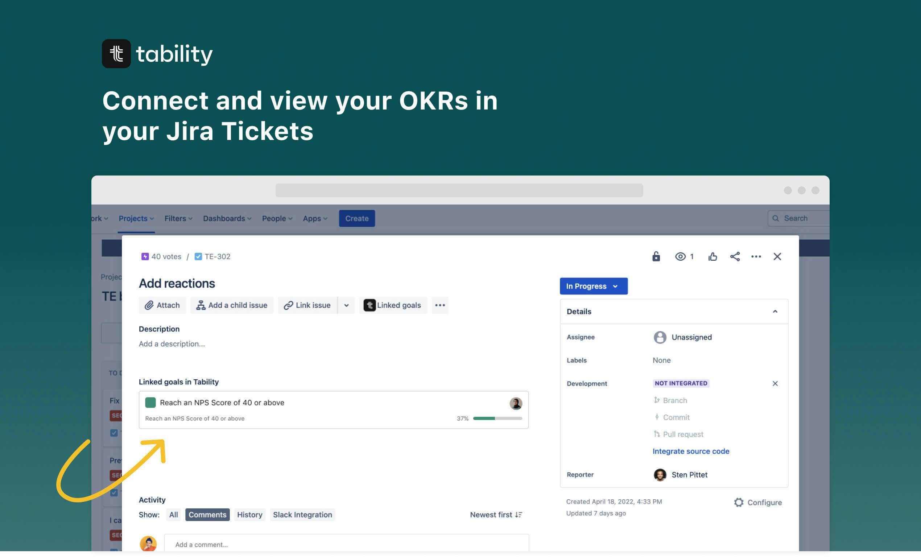Switch to the History activity filter
Screen dimensions: 921x557
[250, 514]
